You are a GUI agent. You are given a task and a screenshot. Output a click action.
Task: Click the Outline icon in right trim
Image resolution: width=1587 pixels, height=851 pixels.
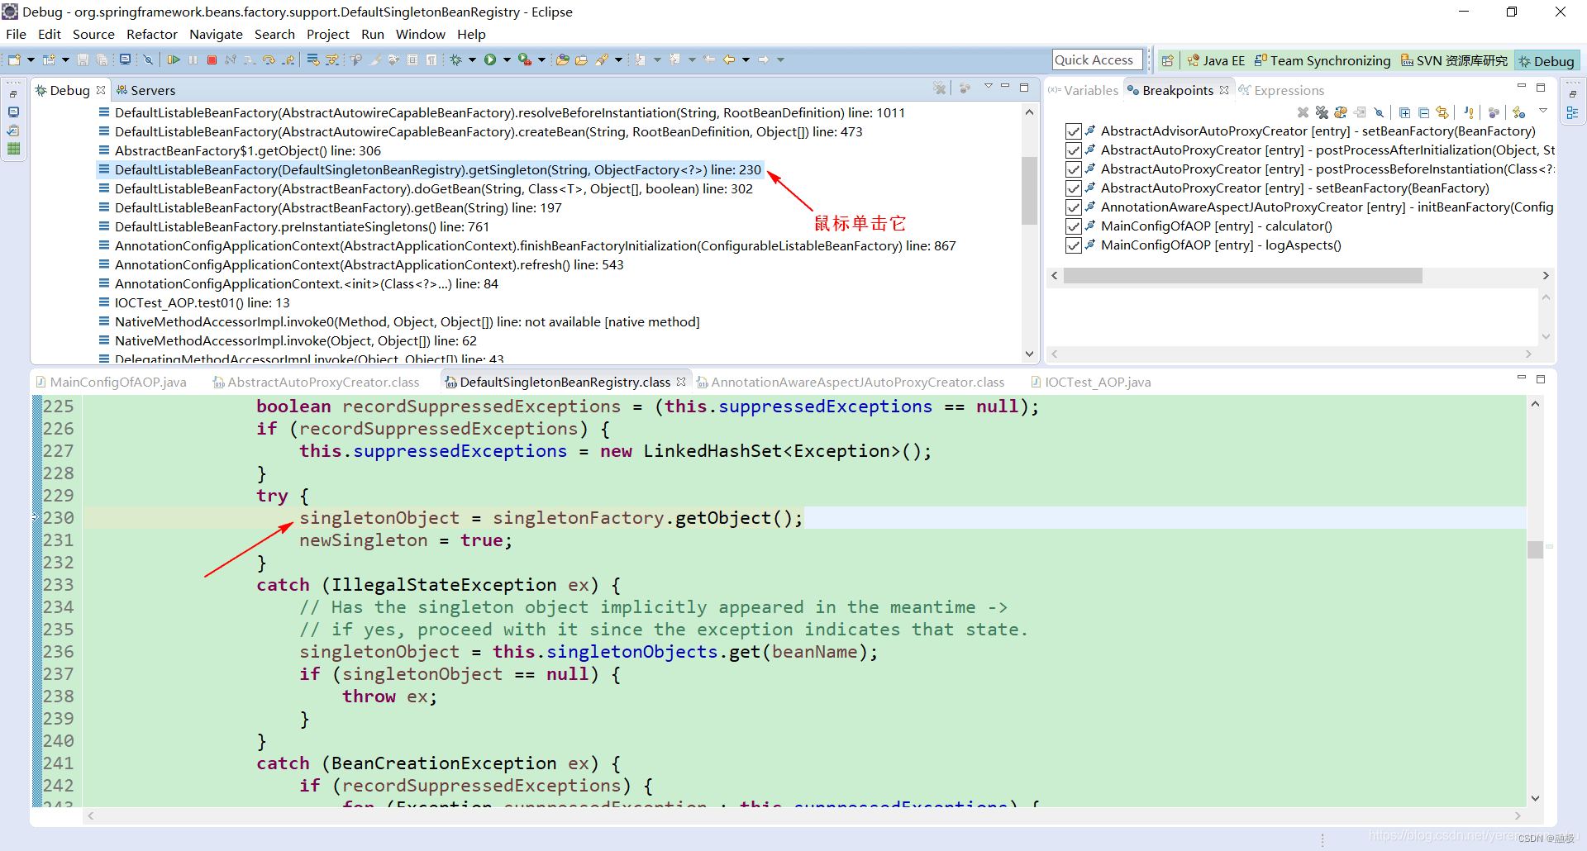pos(1572,112)
